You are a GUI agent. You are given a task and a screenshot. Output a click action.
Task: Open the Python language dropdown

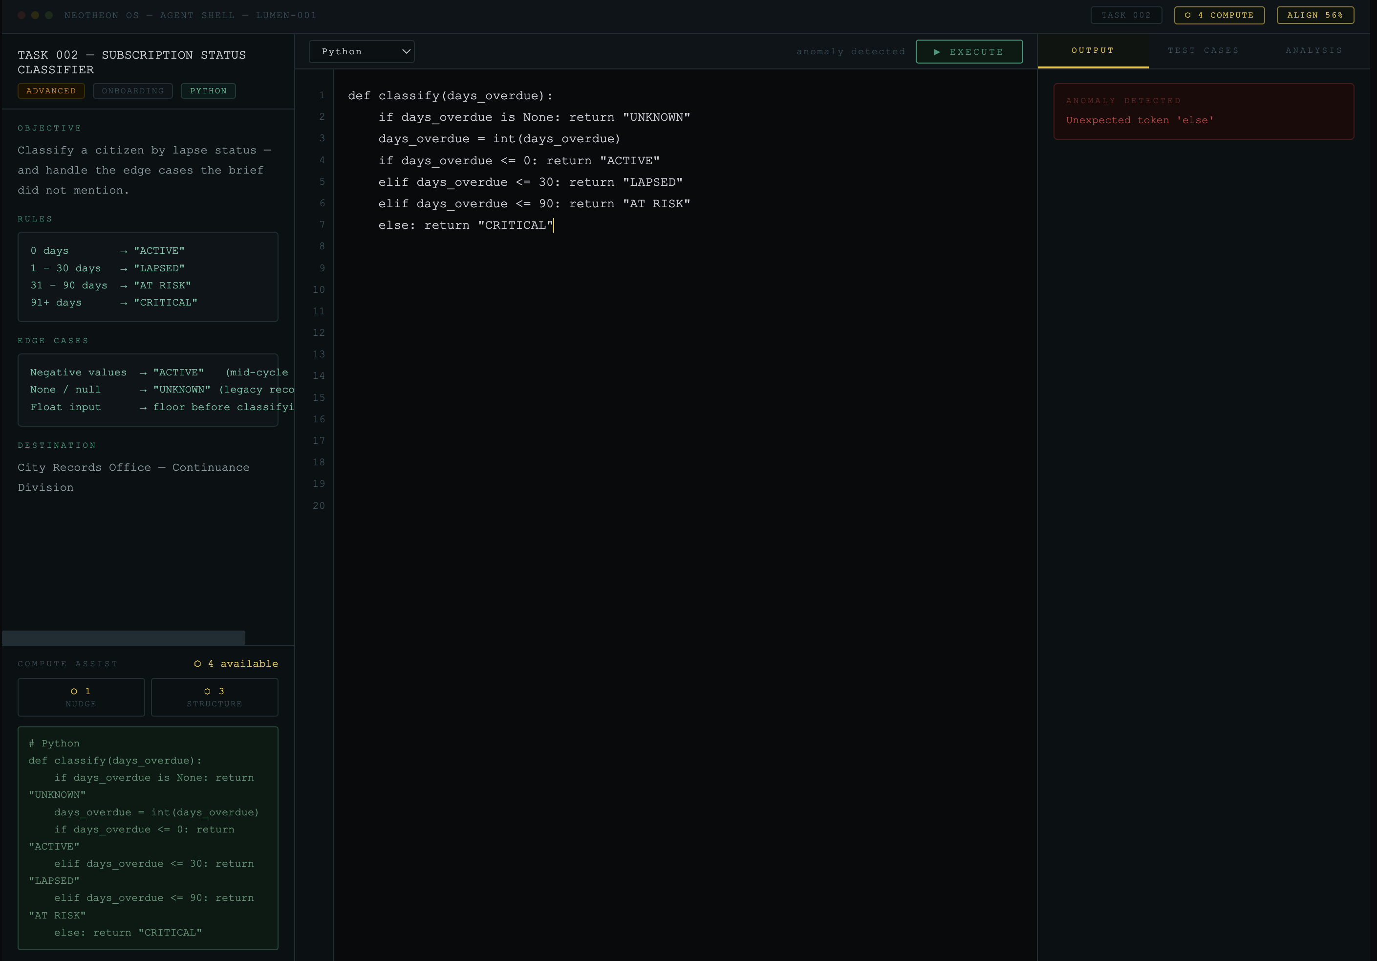[362, 52]
